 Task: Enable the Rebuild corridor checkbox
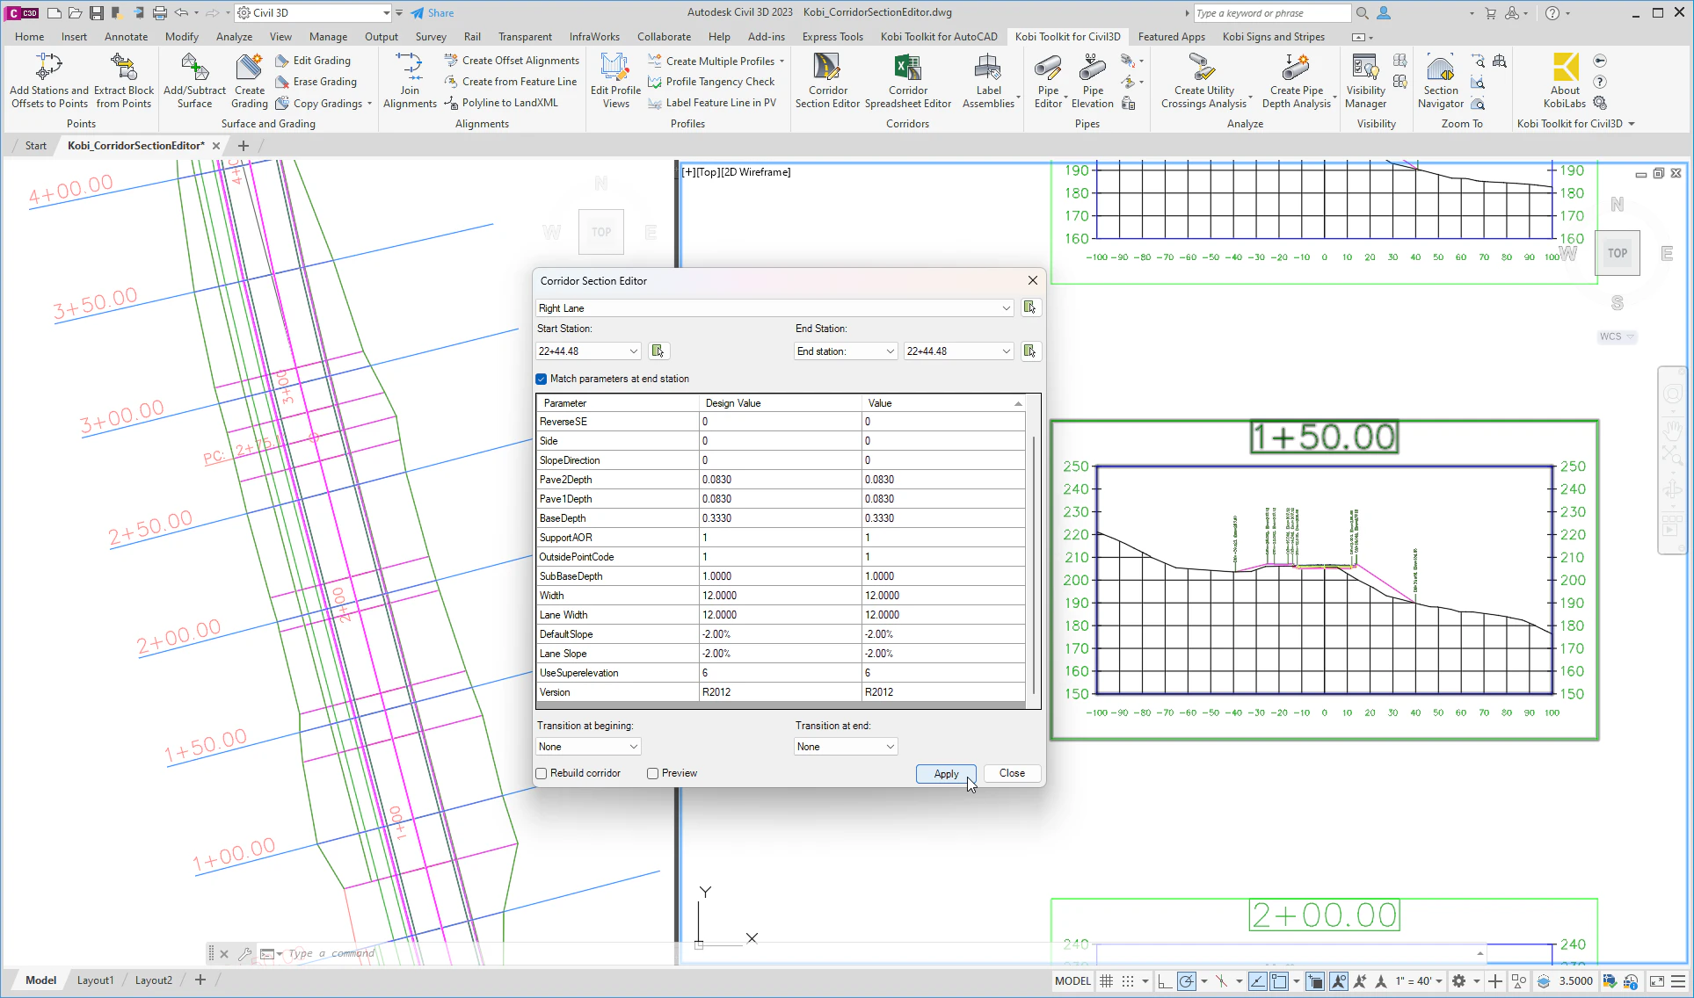click(x=542, y=773)
